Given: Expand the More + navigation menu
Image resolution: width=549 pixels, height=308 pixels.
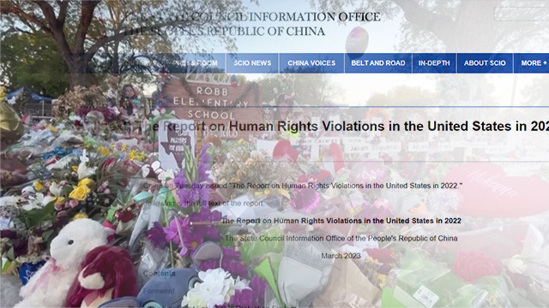Looking at the screenshot, I should pyautogui.click(x=532, y=63).
